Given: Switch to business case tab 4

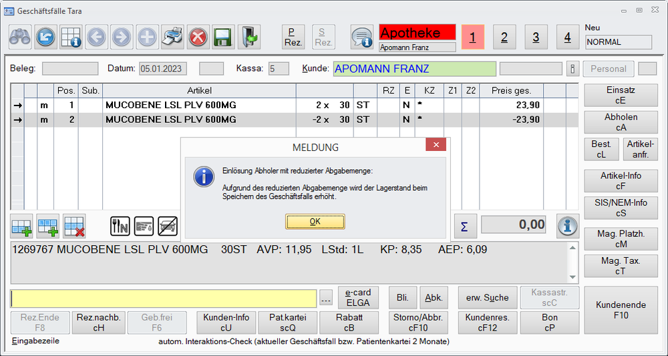Looking at the screenshot, I should [x=568, y=37].
